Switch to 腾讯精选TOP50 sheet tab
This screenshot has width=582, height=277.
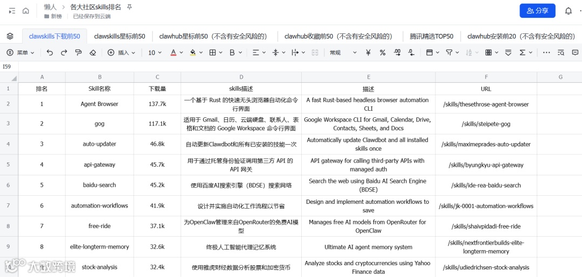(x=432, y=36)
